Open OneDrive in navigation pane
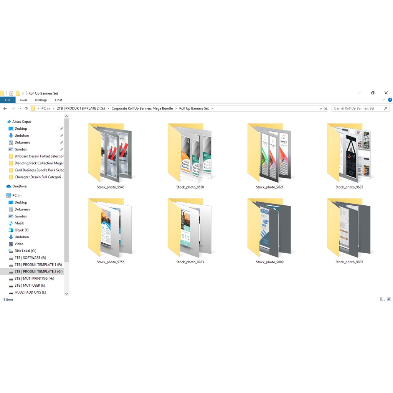 [19, 186]
